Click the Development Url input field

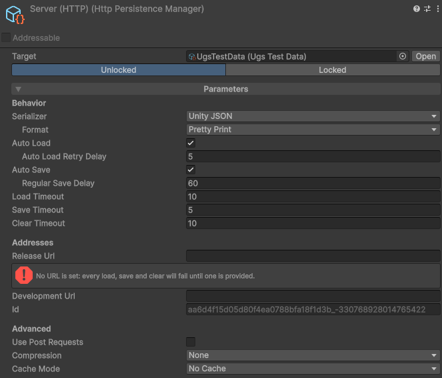[313, 296]
